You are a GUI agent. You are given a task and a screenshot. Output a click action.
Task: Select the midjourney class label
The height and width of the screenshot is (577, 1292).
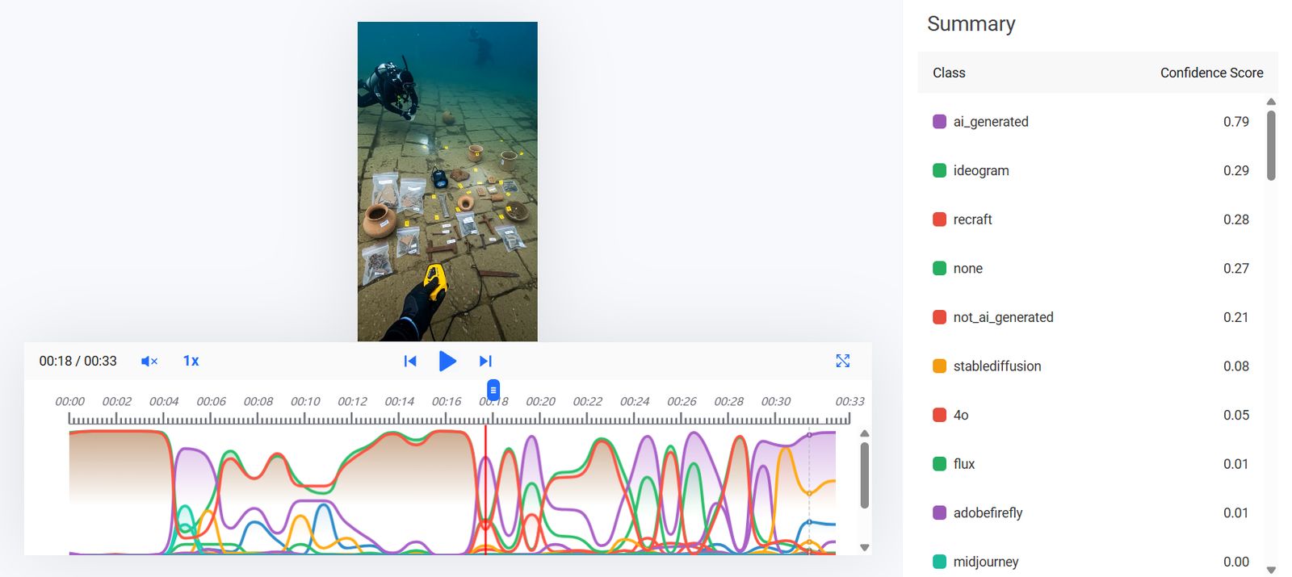tap(985, 562)
